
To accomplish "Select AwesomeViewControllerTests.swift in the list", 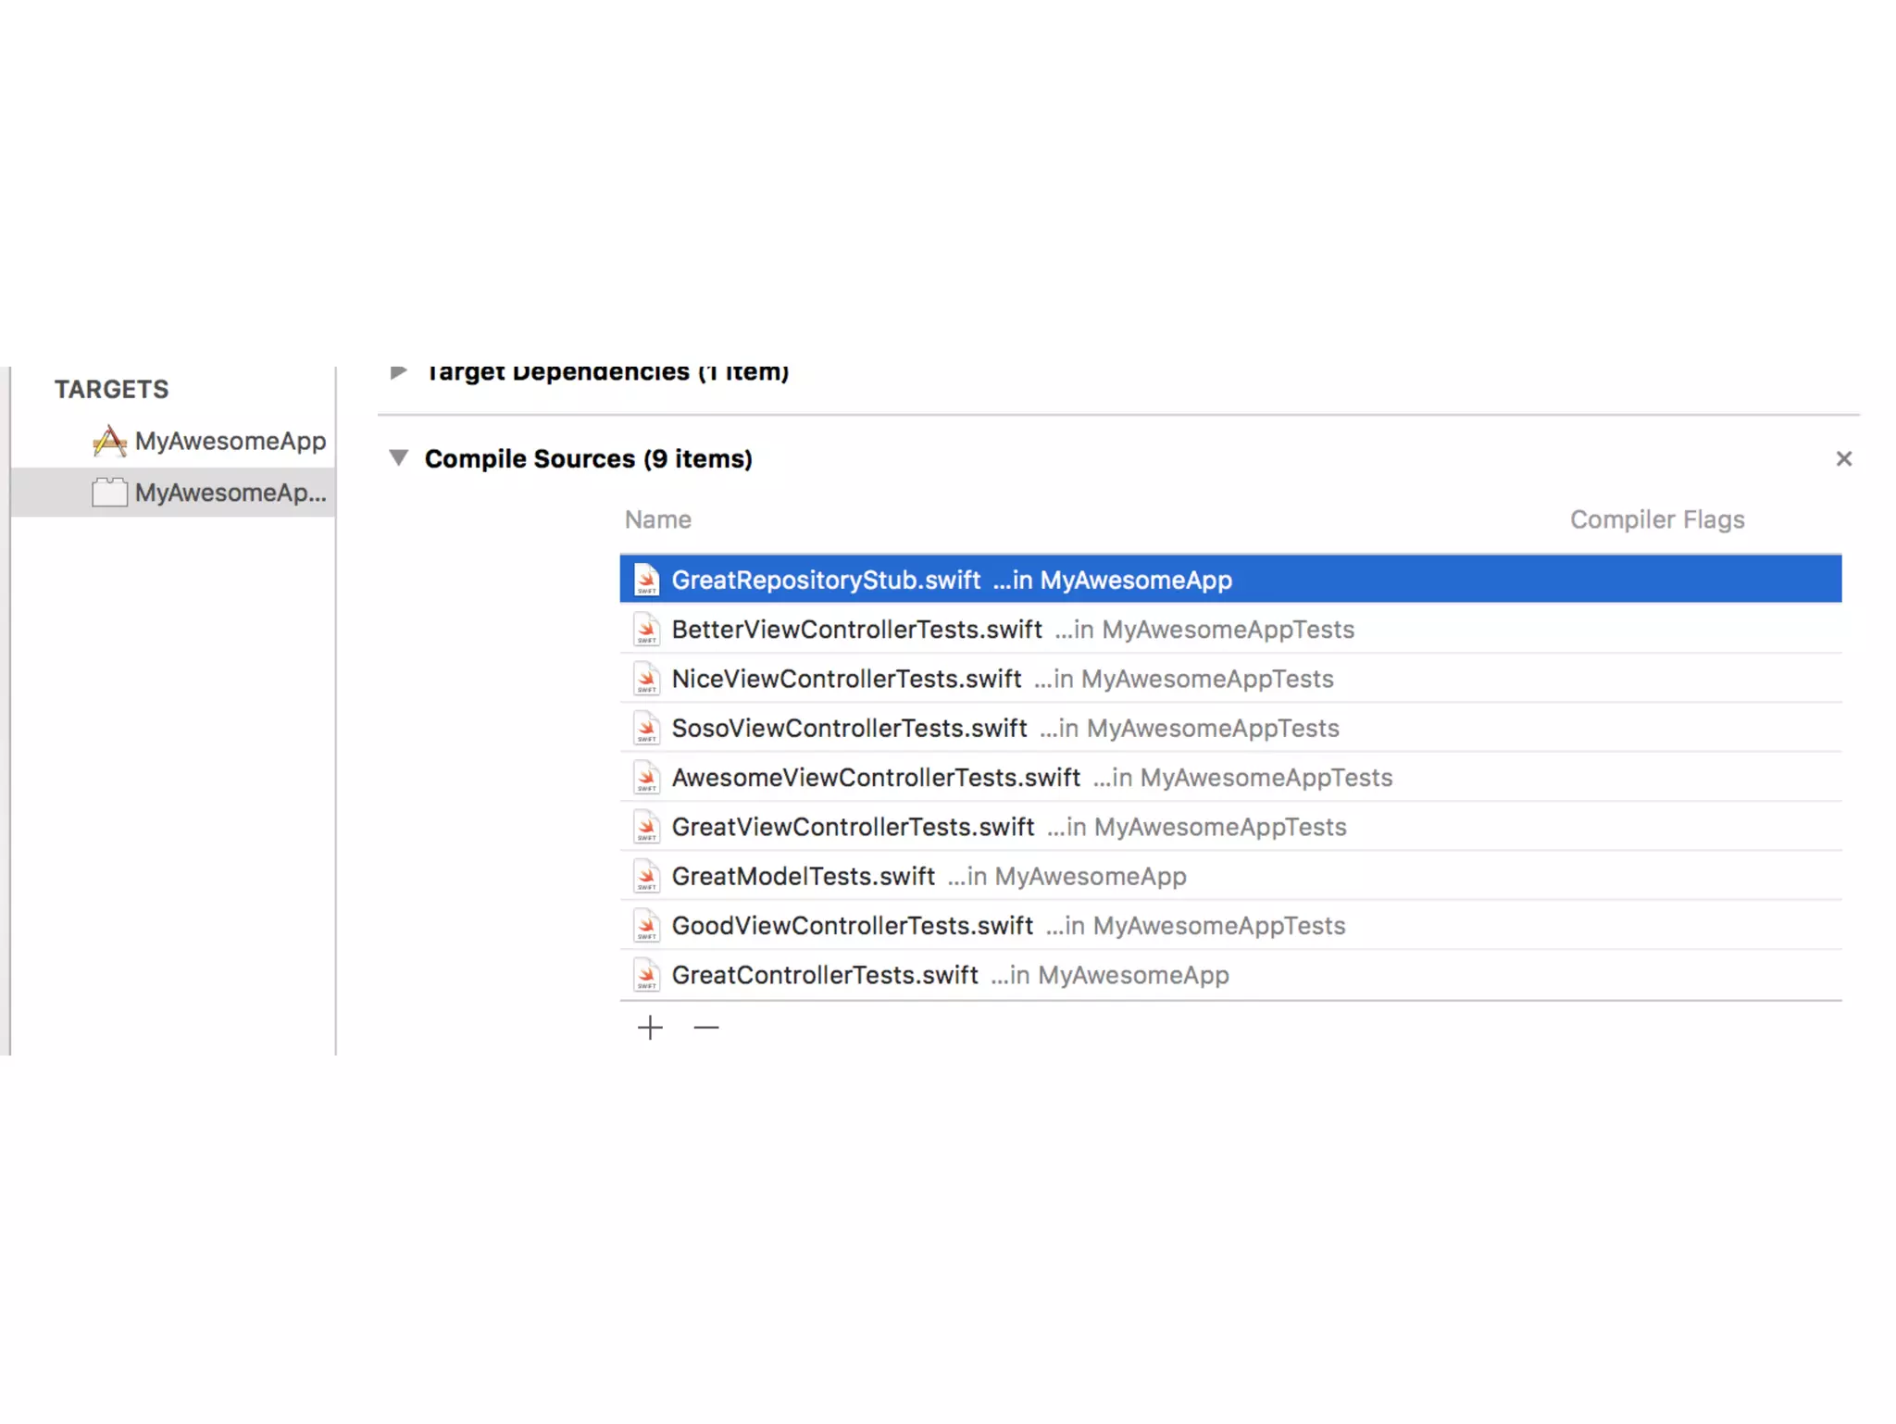I will [x=876, y=778].
